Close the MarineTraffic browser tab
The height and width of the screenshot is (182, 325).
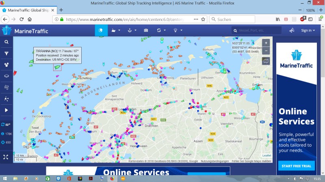click(x=53, y=10)
